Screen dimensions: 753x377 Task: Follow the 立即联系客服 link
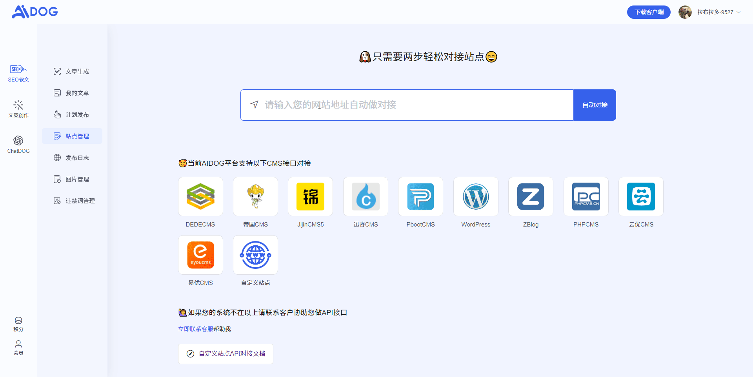pyautogui.click(x=196, y=329)
